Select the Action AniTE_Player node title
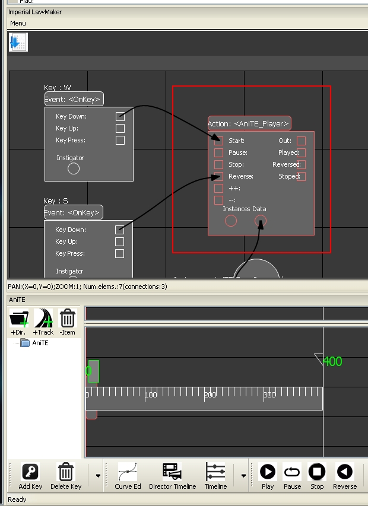The image size is (368, 506). pos(249,123)
